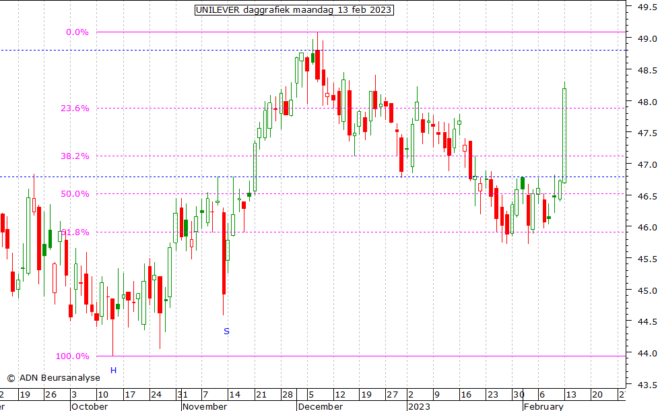This screenshot has height=411, width=660.
Task: Click the 45.0 price axis label
Action: [647, 290]
